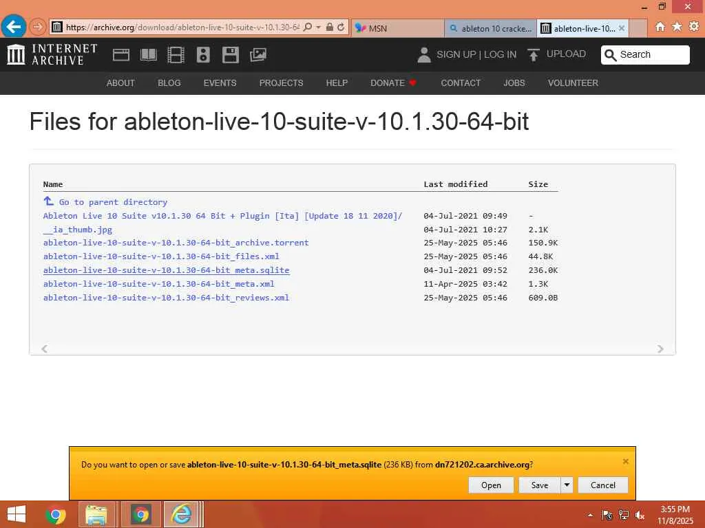Viewport: 705px width, 528px height.
Task: Open the address bar dropdown arrow
Action: click(318, 27)
